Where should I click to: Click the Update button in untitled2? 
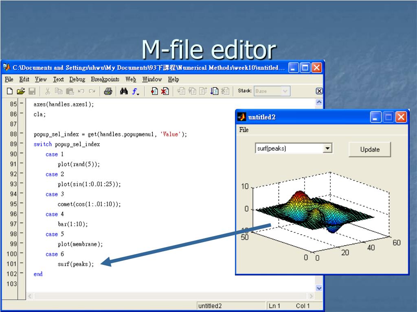click(x=370, y=149)
